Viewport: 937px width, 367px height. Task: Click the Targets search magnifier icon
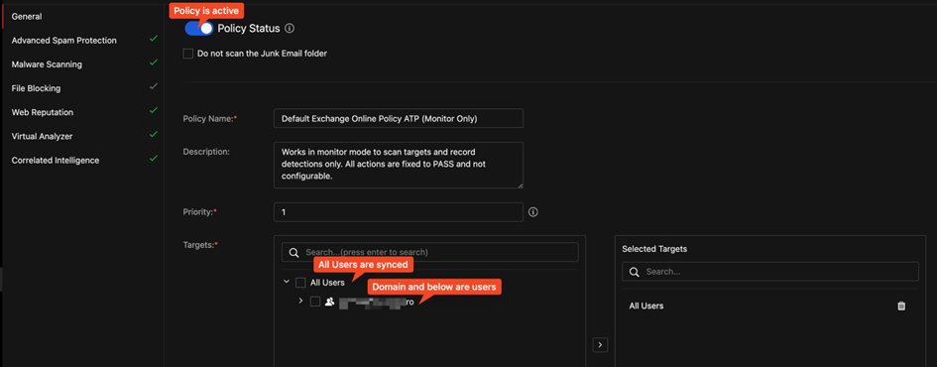pos(293,252)
